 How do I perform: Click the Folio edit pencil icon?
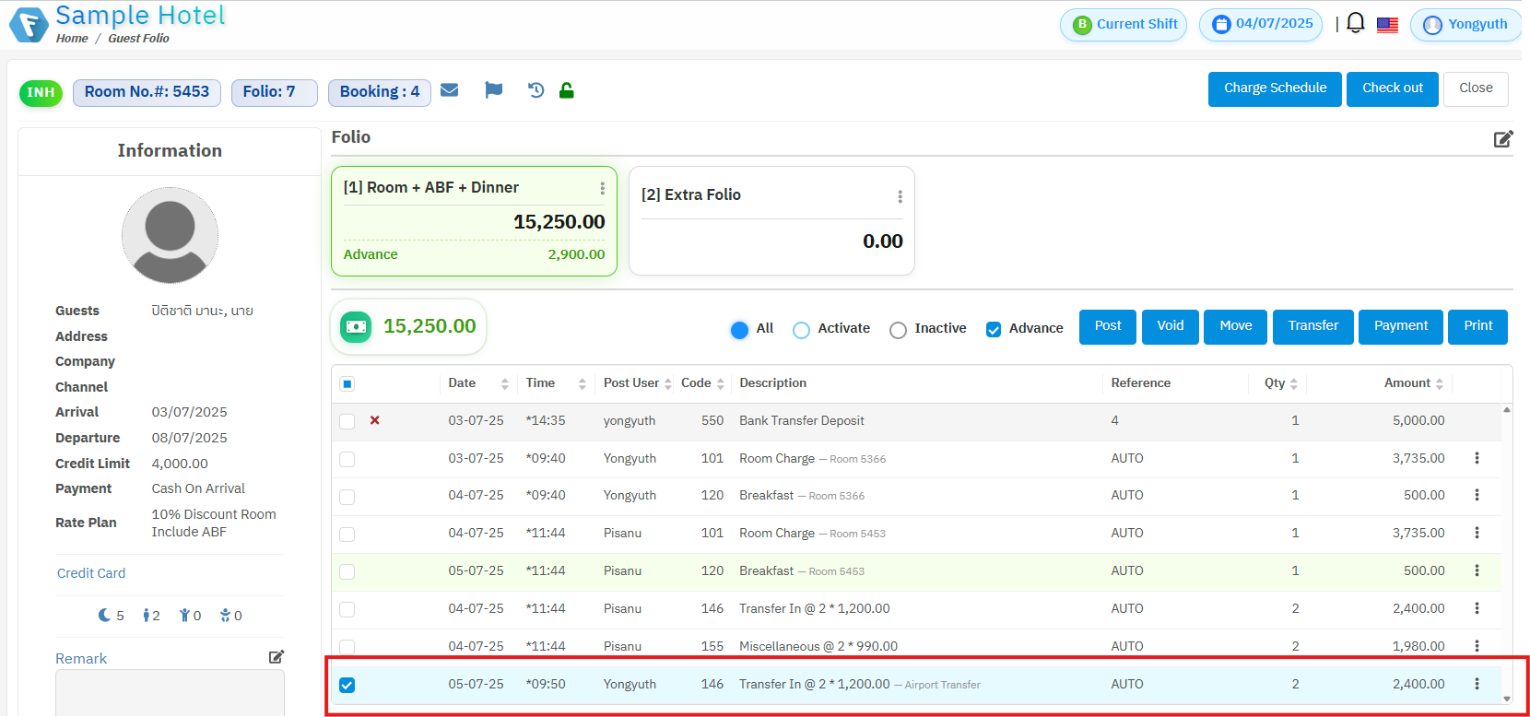tap(1502, 139)
